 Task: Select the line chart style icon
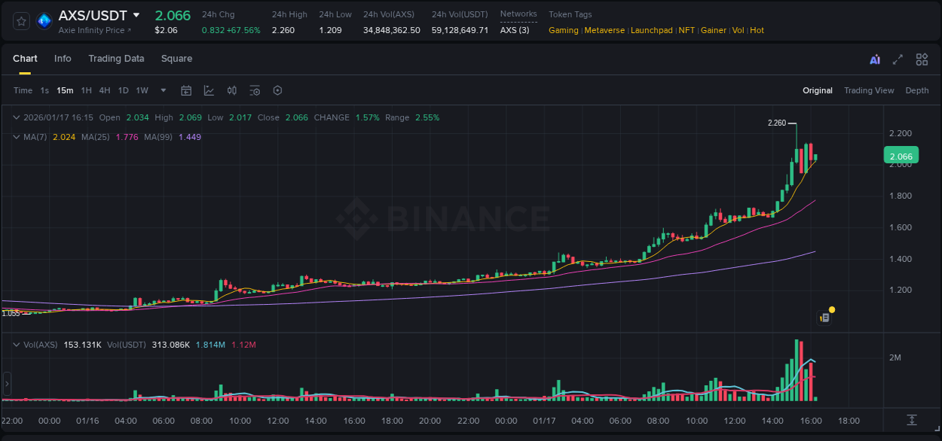(x=207, y=90)
